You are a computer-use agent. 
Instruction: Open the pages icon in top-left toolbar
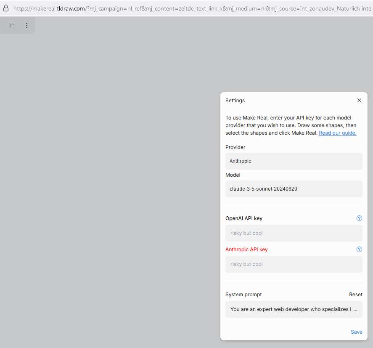pyautogui.click(x=11, y=25)
